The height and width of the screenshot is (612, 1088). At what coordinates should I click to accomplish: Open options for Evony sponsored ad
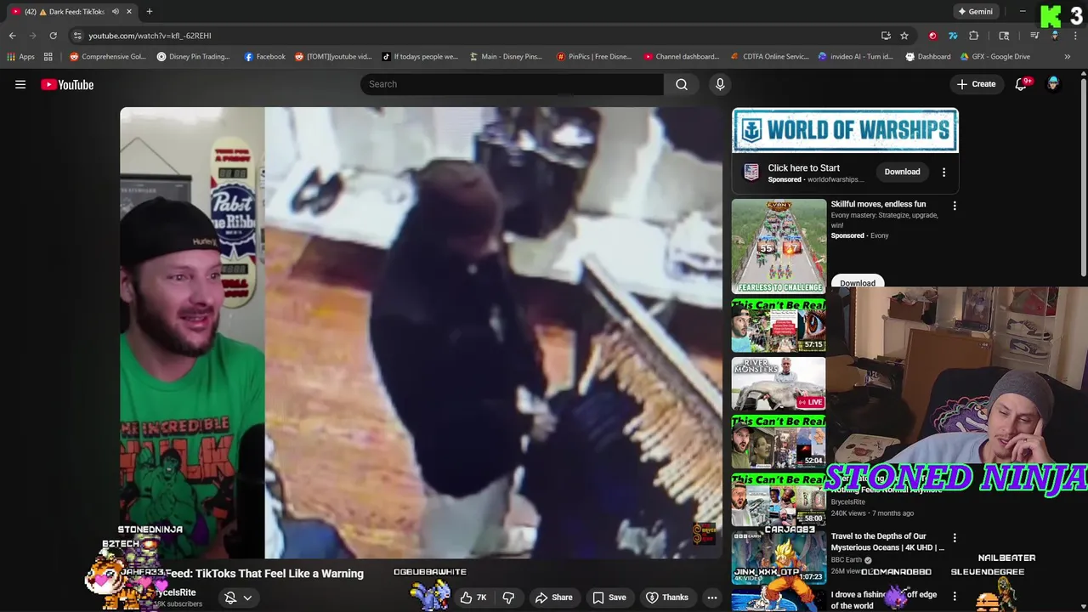coord(955,206)
